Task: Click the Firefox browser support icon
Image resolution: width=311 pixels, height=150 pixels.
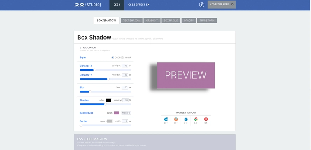Action: (176, 119)
